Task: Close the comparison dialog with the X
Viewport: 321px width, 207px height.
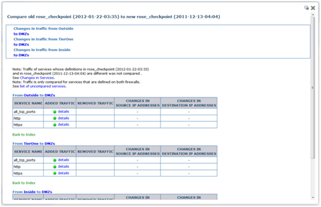Action: 313,8
